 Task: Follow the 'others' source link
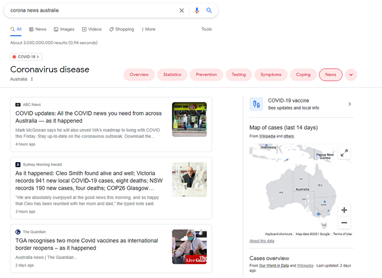coord(289,136)
